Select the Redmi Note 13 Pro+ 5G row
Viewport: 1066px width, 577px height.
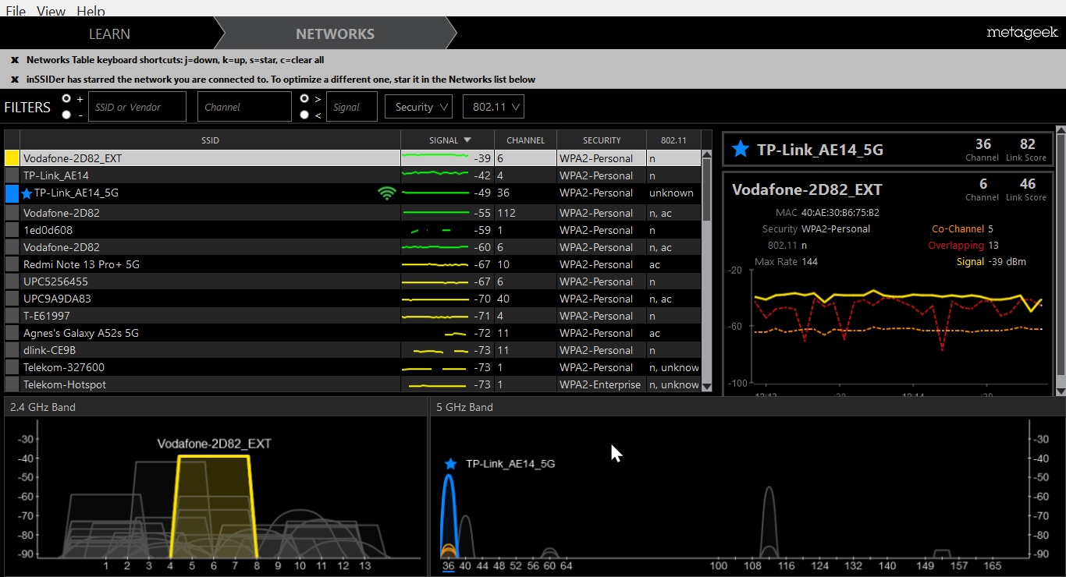(353, 264)
